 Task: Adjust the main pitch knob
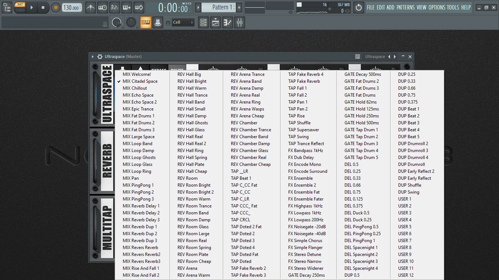pyautogui.click(x=131, y=23)
